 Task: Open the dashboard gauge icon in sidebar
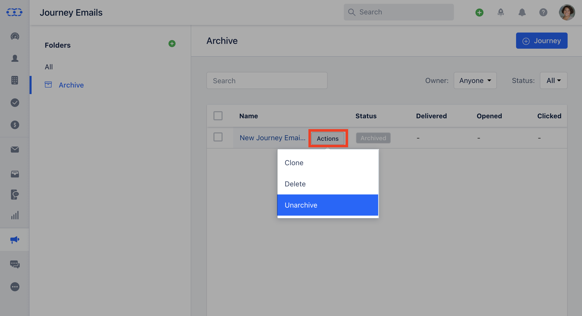pyautogui.click(x=15, y=36)
